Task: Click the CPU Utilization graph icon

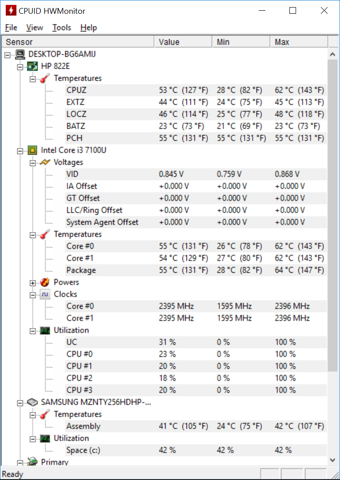Action: (x=45, y=330)
